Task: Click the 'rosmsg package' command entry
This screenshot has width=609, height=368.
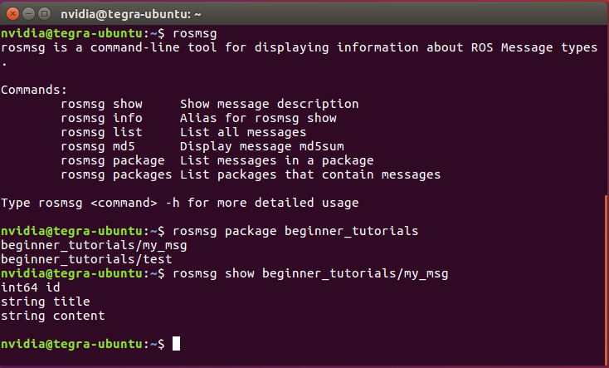Action: pos(113,160)
